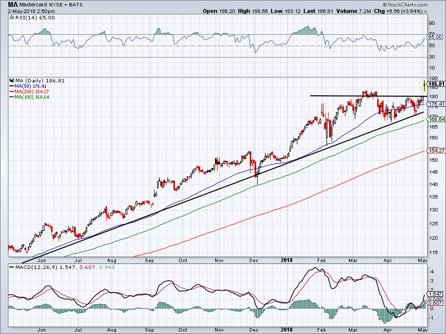Screen dimensions: 446x334
Task: Click the 65.00 RSI value tag on axis
Action: coord(436,37)
